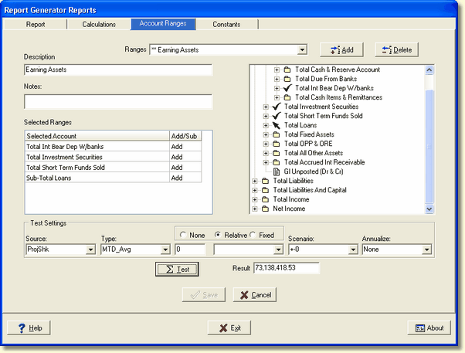Open the Source dropdown showing ProjShk
Viewport: 465px width, 353px height.
90,250
